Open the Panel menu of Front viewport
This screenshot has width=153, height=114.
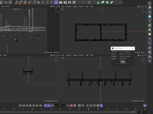pyautogui.click(x=92, y=55)
